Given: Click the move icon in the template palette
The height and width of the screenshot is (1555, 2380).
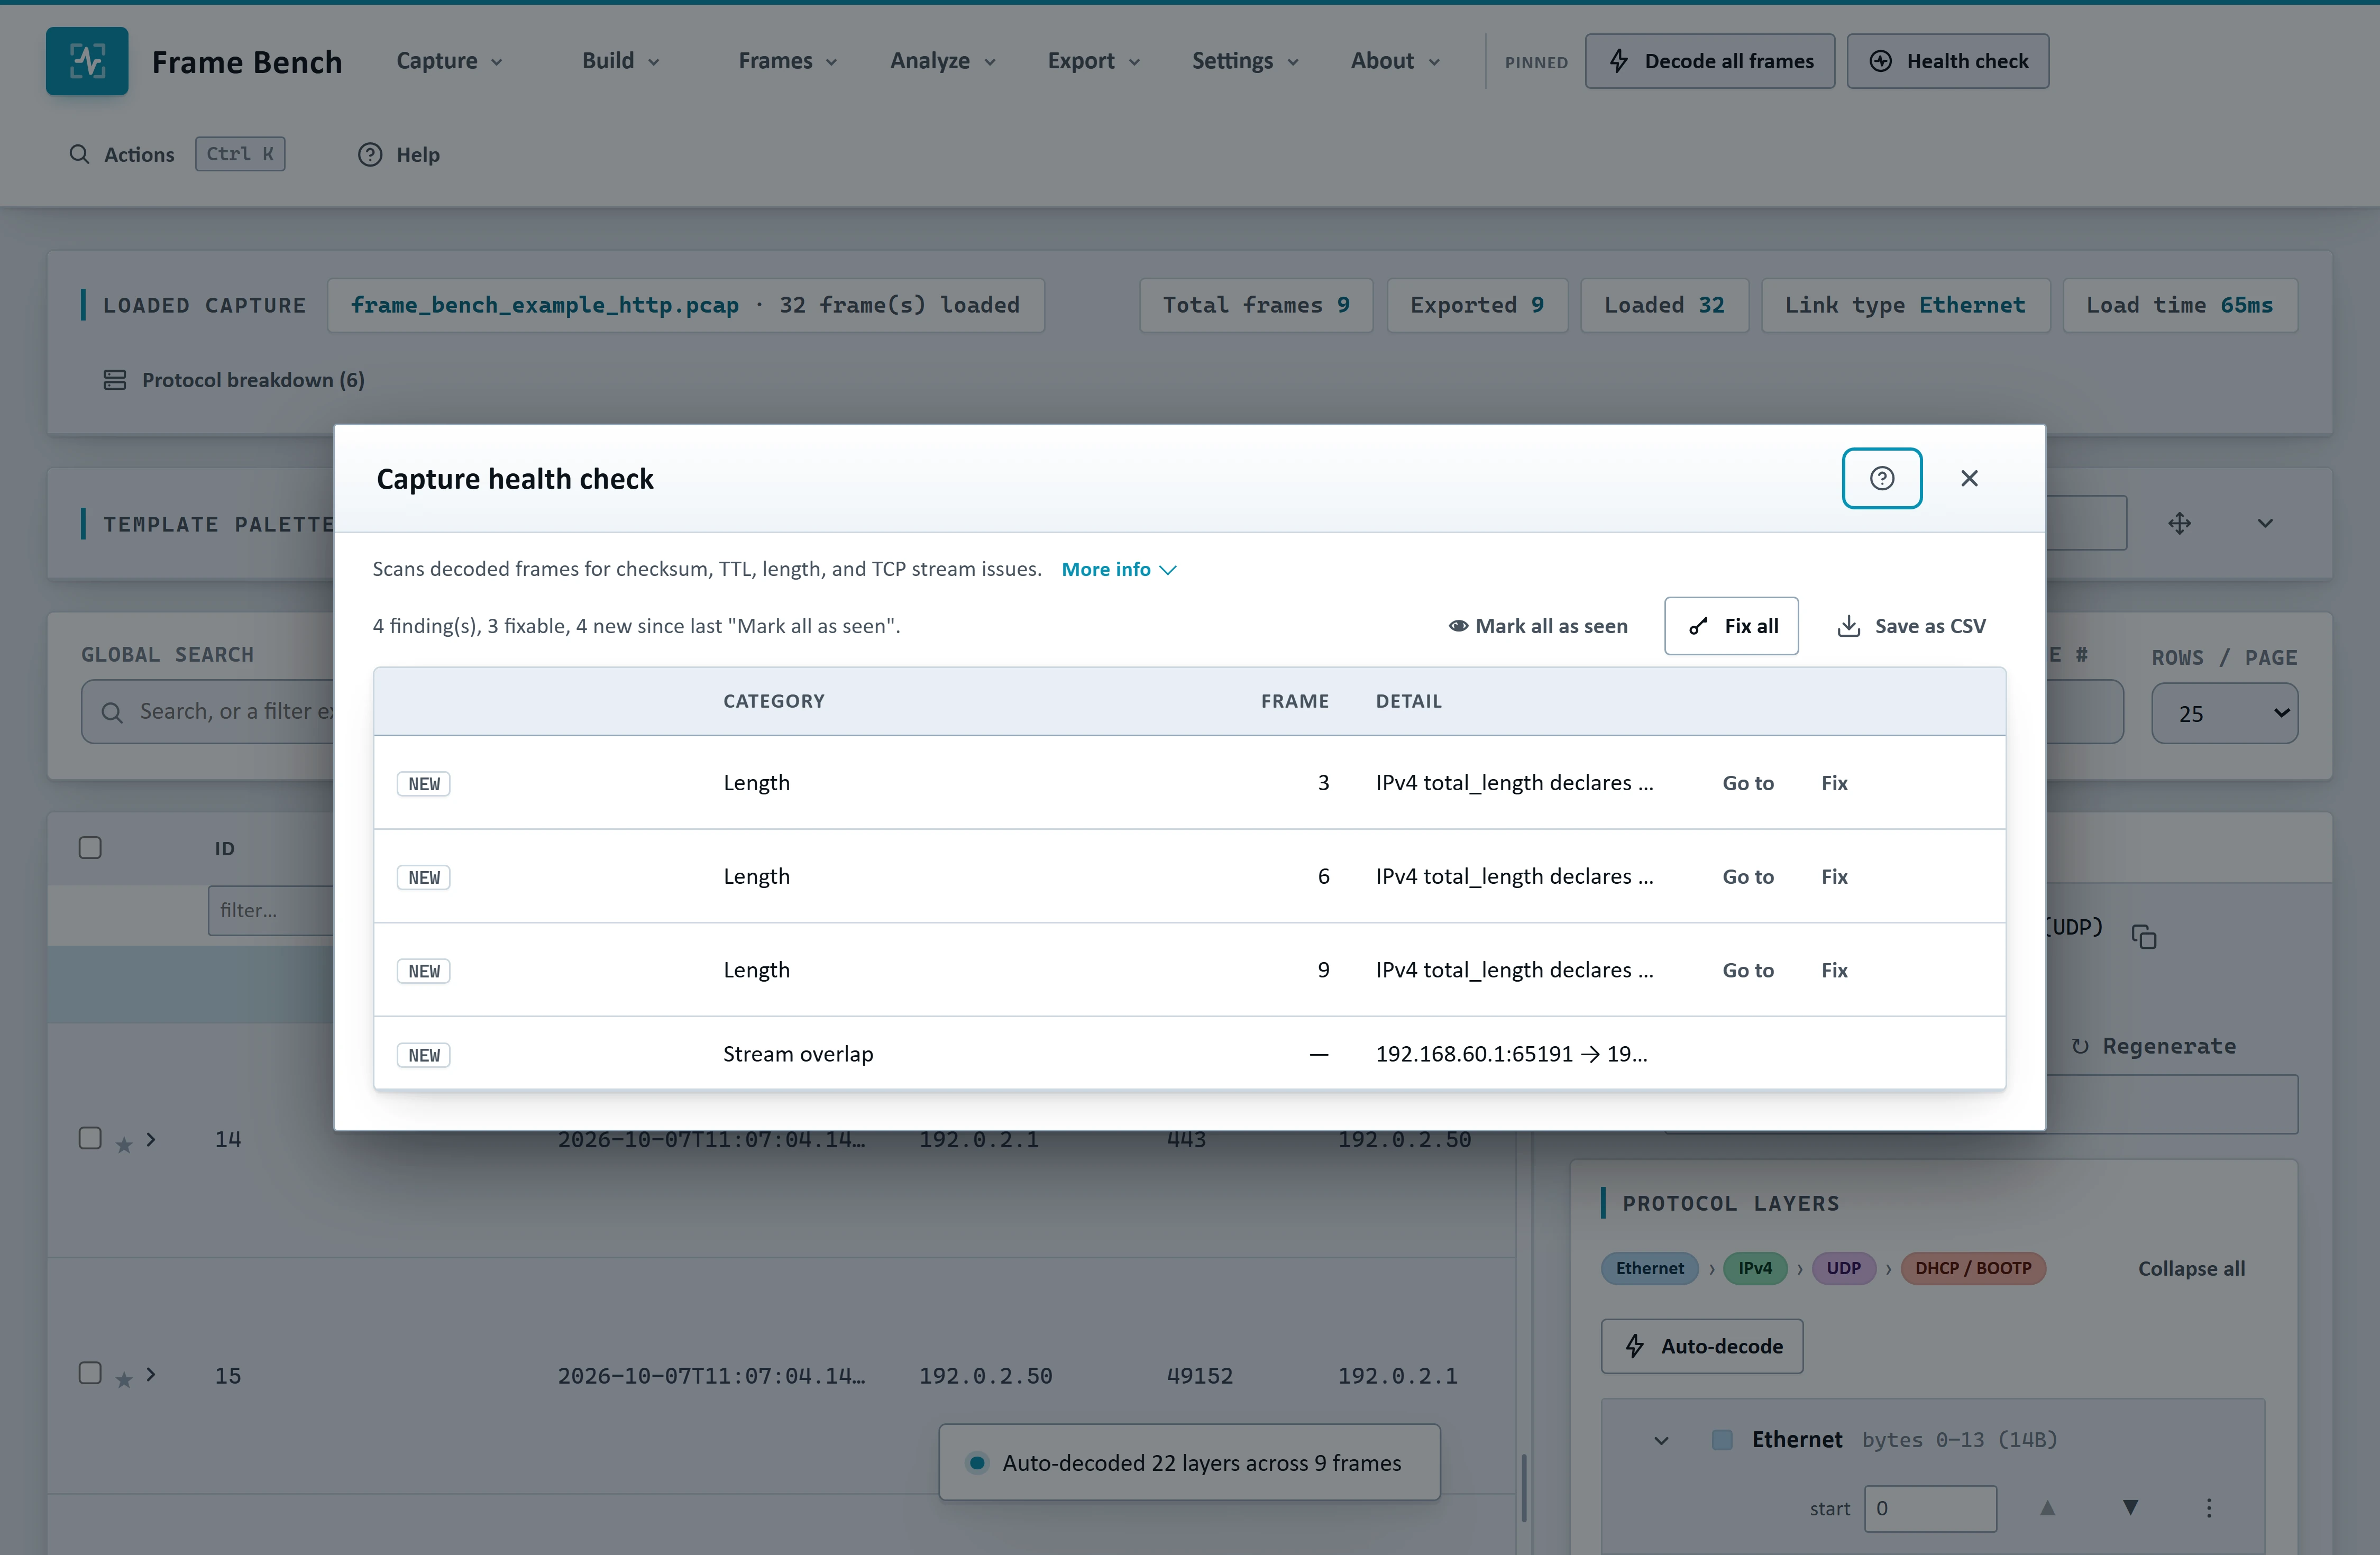Looking at the screenshot, I should [x=2179, y=523].
